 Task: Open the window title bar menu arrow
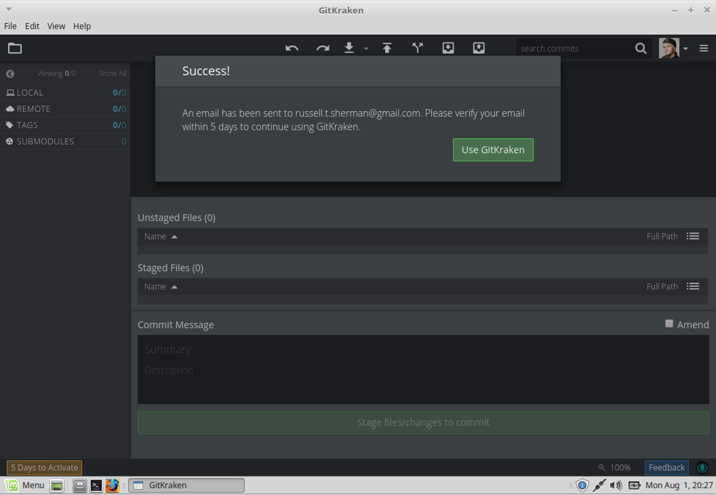point(9,9)
